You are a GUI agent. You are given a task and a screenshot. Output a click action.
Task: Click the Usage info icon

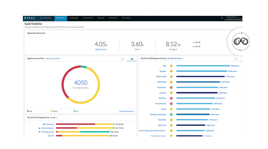[176, 49]
